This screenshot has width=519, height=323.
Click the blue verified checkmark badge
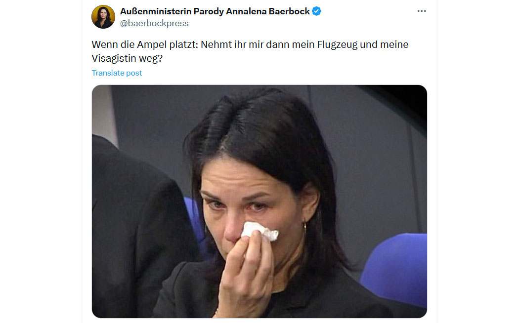tap(317, 11)
